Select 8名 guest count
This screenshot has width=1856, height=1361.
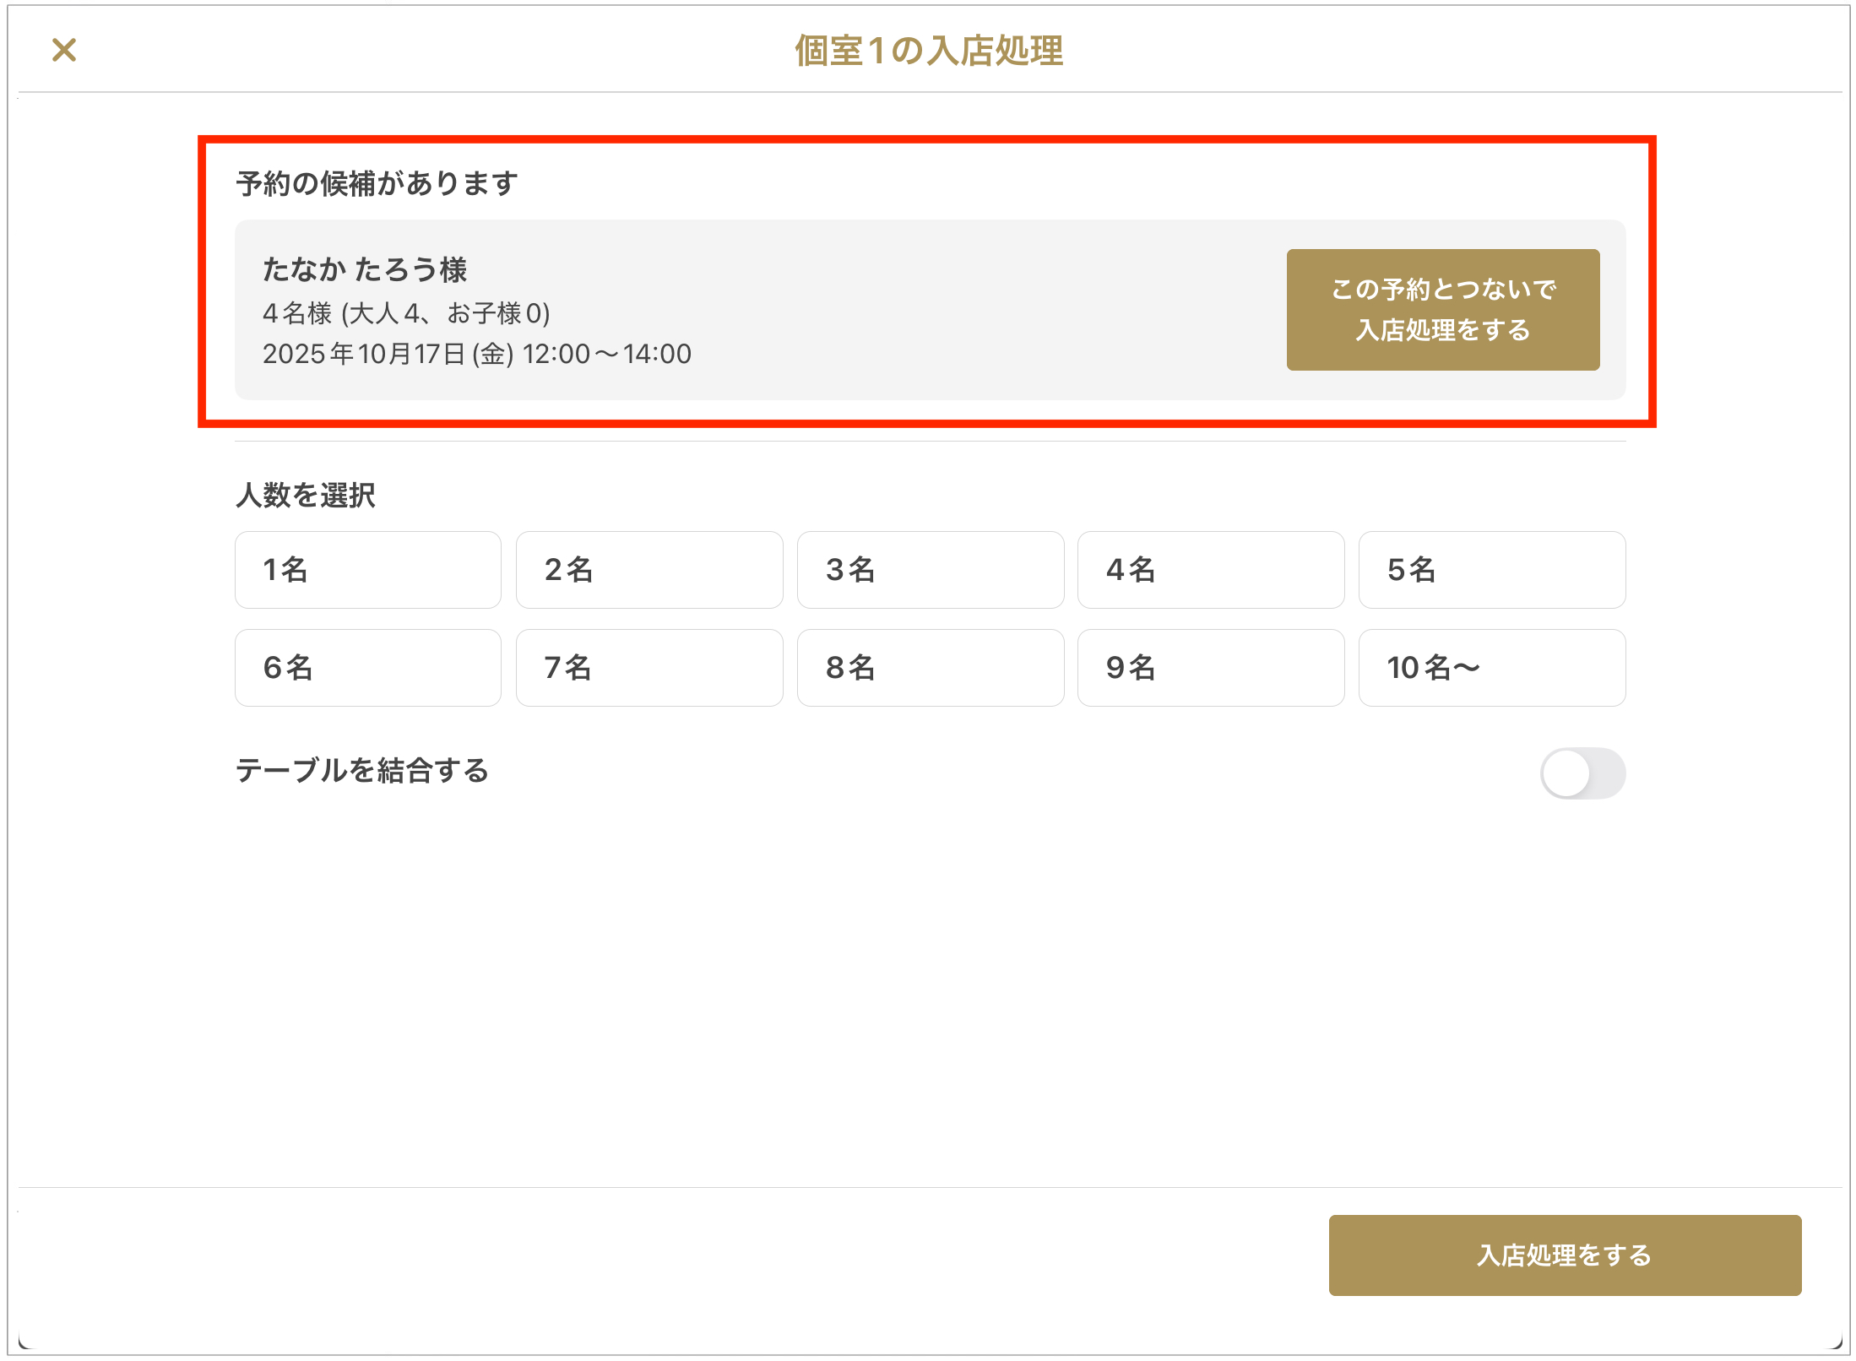(x=930, y=668)
